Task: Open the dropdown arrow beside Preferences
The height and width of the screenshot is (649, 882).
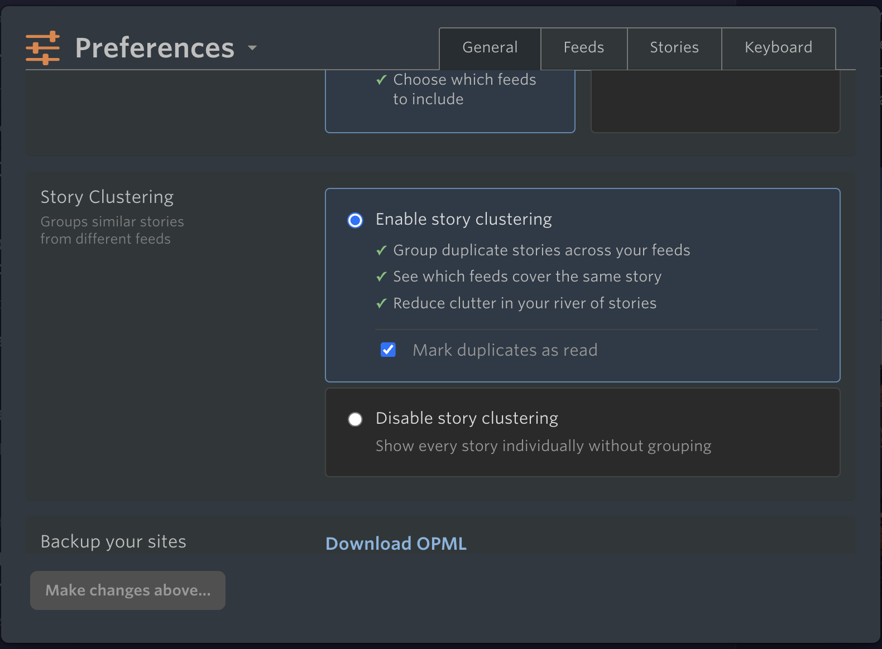Action: coord(252,48)
